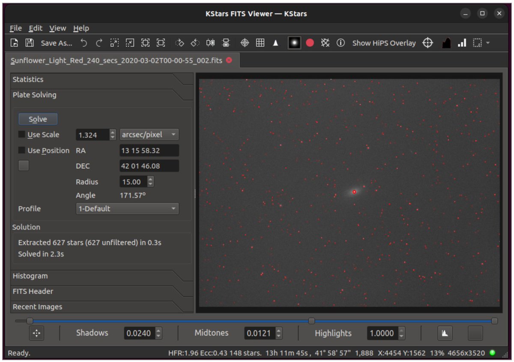This screenshot has width=514, height=362.
Task: Expand the Plate Solving section
Action: coord(102,95)
